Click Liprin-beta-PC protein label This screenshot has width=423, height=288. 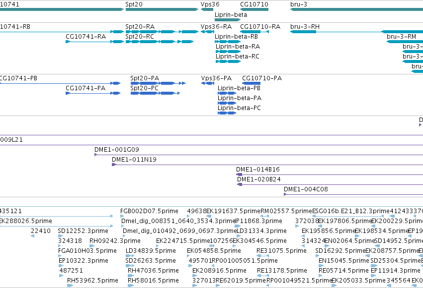[239, 108]
